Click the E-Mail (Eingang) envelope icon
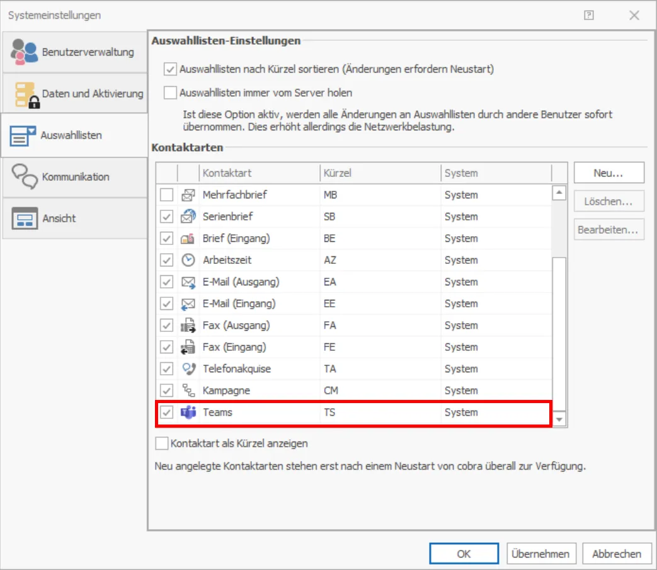657x570 pixels. [x=188, y=304]
